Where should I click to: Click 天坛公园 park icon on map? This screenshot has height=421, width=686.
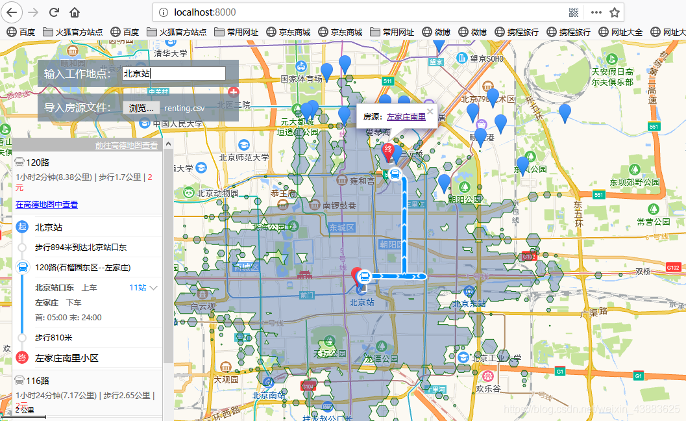pyautogui.click(x=330, y=341)
